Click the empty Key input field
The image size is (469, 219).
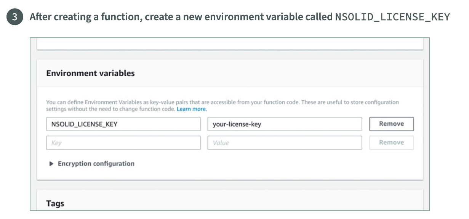123,143
